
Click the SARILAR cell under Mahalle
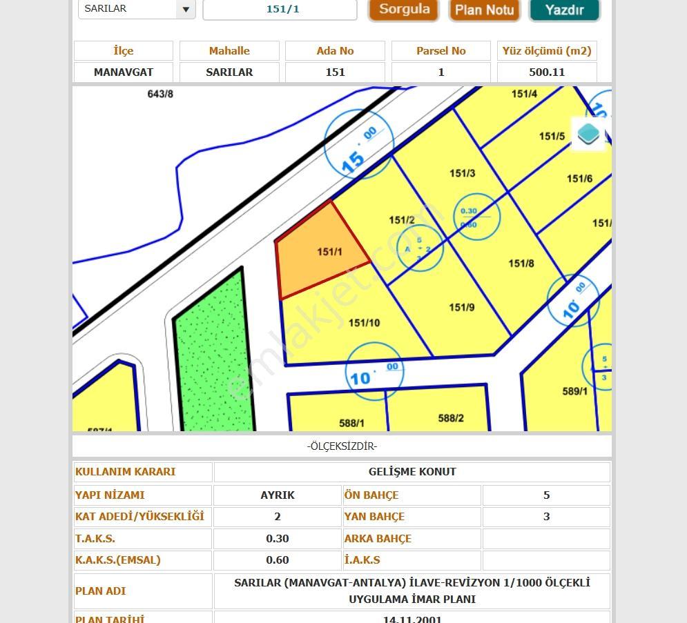229,72
